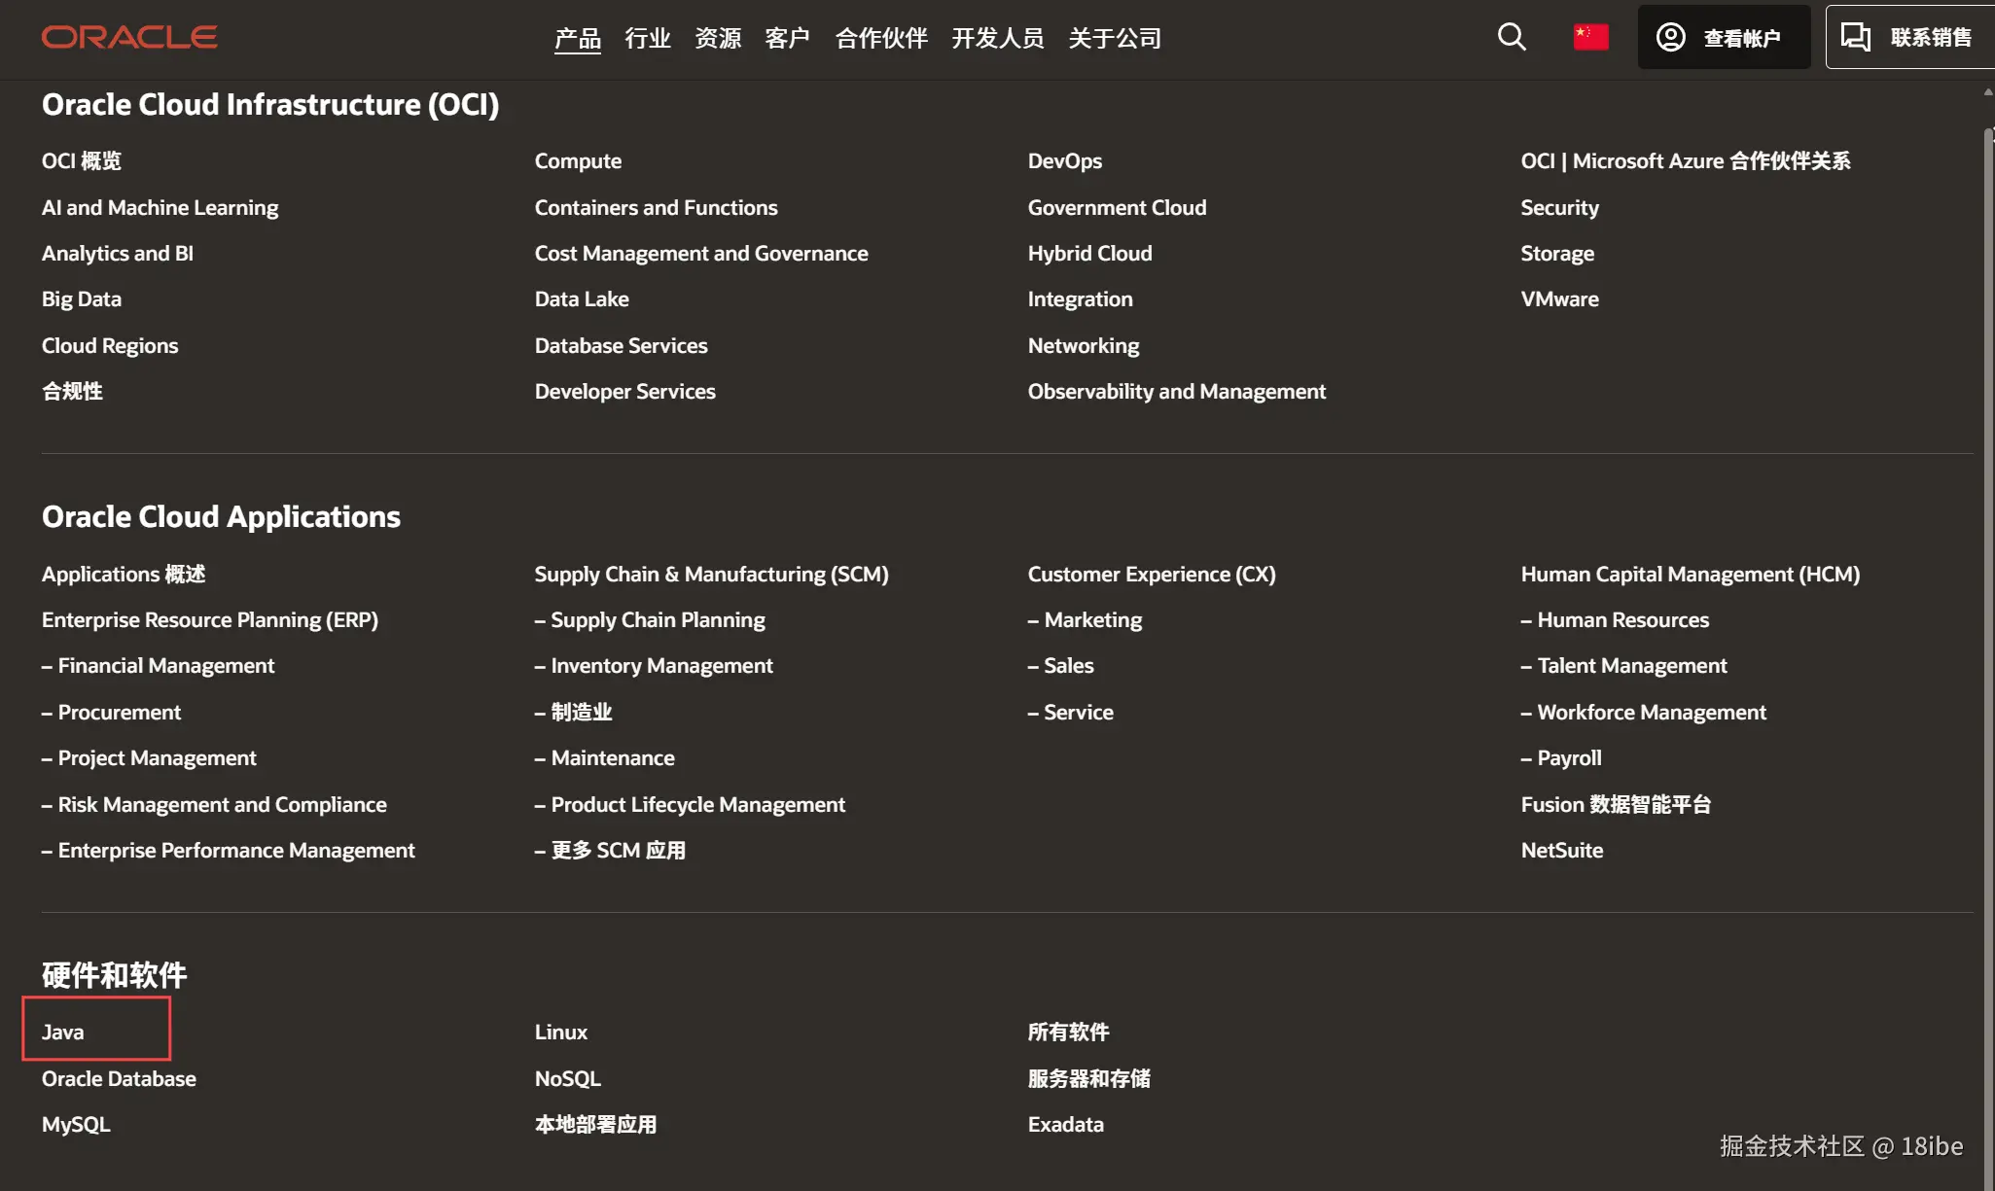
Task: Open the 查看帐户 account button
Action: pos(1723,37)
